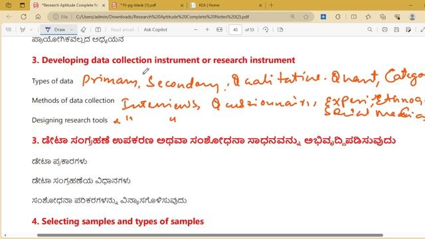This screenshot has width=425, height=239.
Task: Open the Extensions puzzle icon
Action: point(338,17)
